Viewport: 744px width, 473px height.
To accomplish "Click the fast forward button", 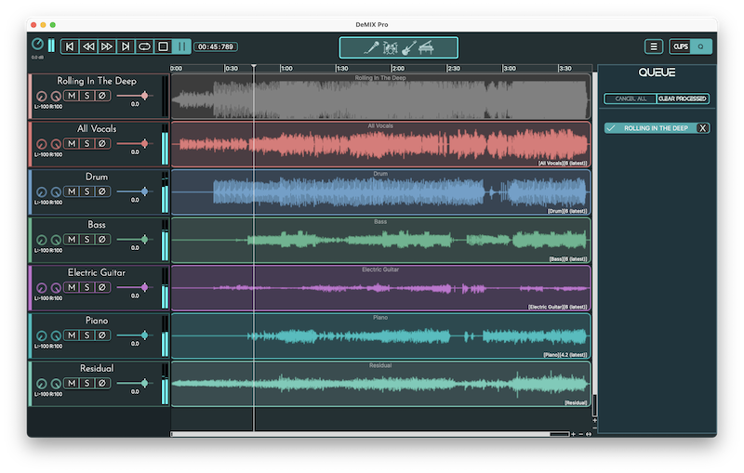I will click(x=107, y=46).
